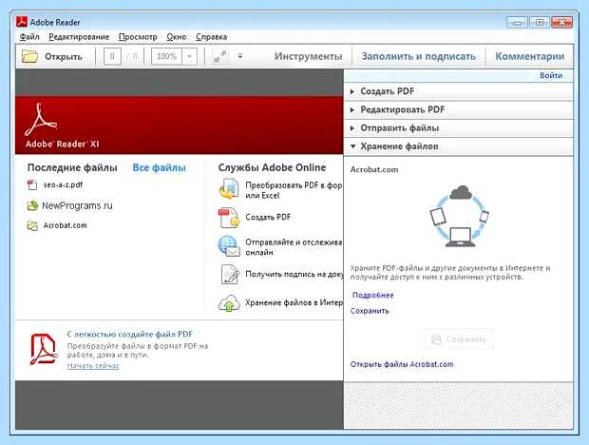
Task: Click the 100% zoom level field
Action: [166, 56]
